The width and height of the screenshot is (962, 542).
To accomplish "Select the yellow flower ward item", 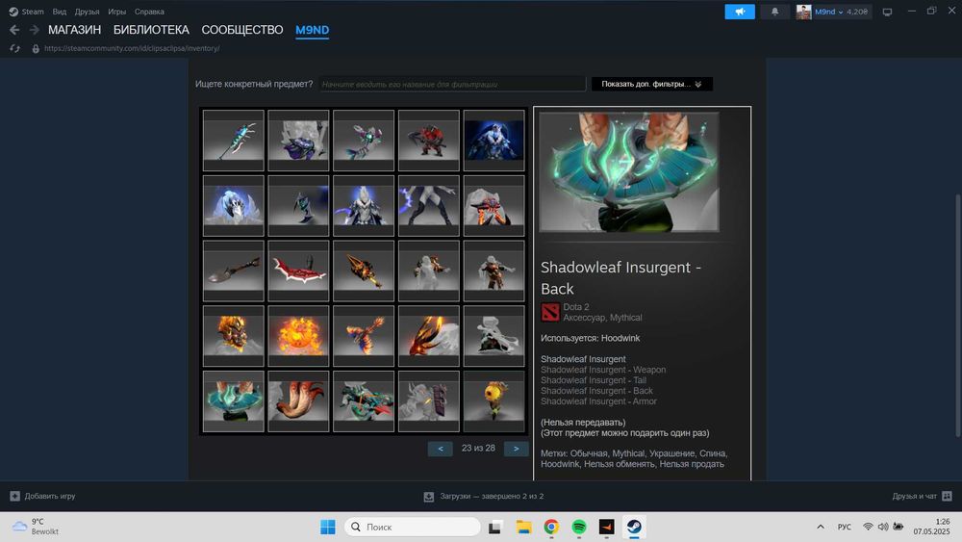I will click(x=494, y=400).
